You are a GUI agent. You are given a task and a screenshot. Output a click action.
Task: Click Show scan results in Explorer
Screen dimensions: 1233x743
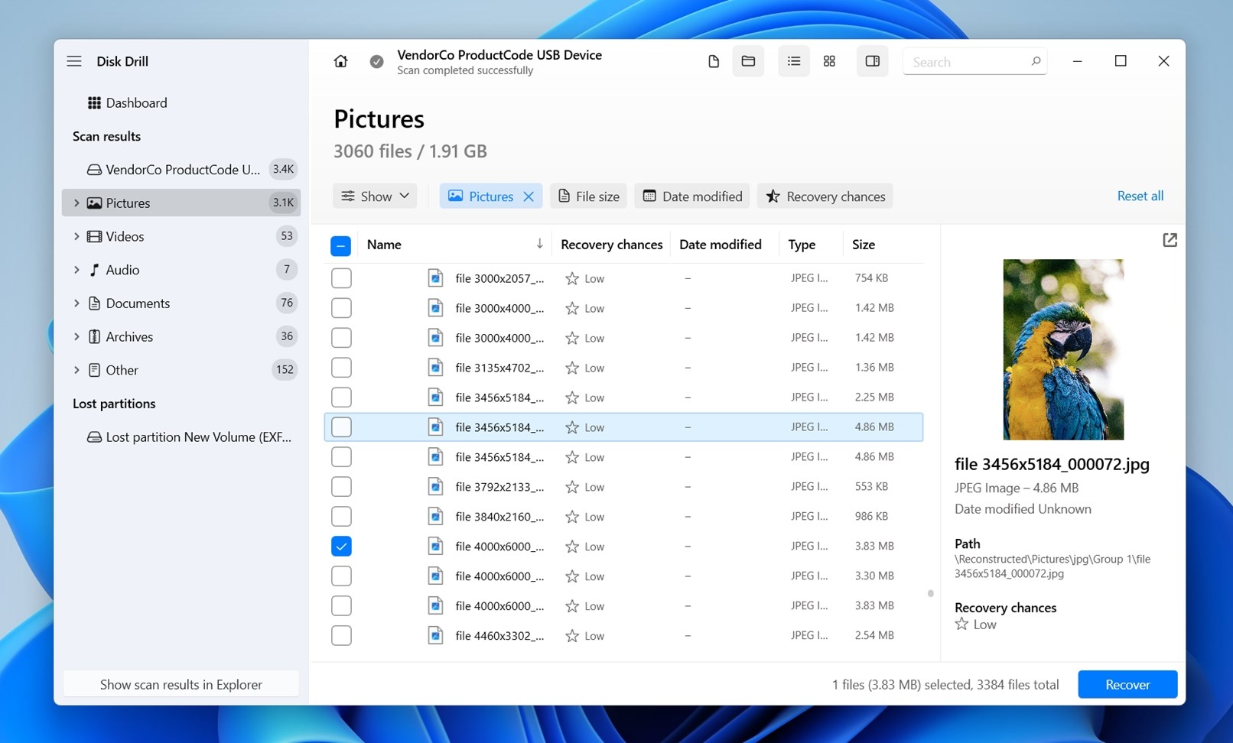click(181, 685)
